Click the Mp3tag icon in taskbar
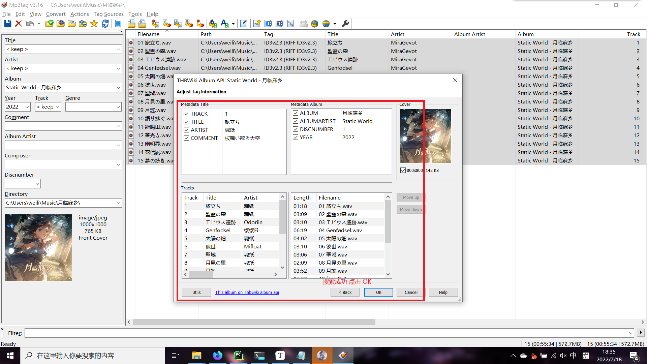 [x=343, y=356]
